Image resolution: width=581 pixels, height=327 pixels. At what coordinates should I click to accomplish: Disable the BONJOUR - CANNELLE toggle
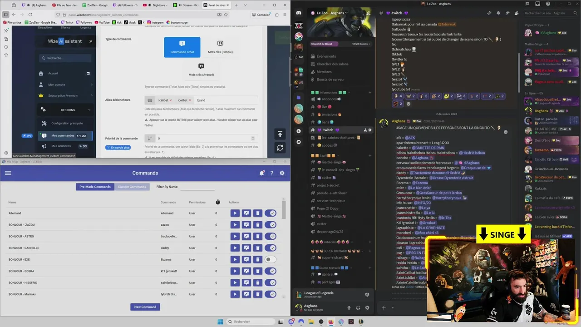point(271,248)
